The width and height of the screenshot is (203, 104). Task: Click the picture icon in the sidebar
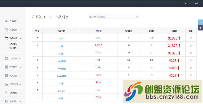[6, 84]
